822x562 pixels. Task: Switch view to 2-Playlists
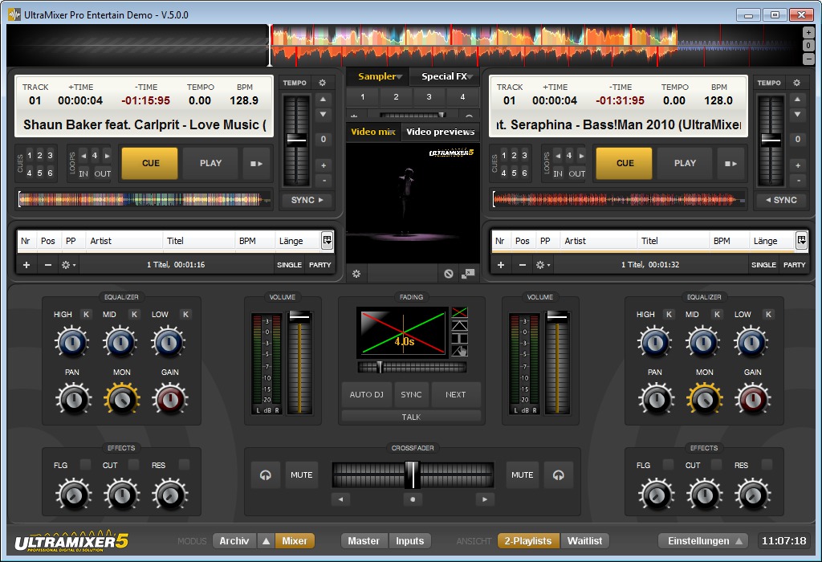pos(528,541)
